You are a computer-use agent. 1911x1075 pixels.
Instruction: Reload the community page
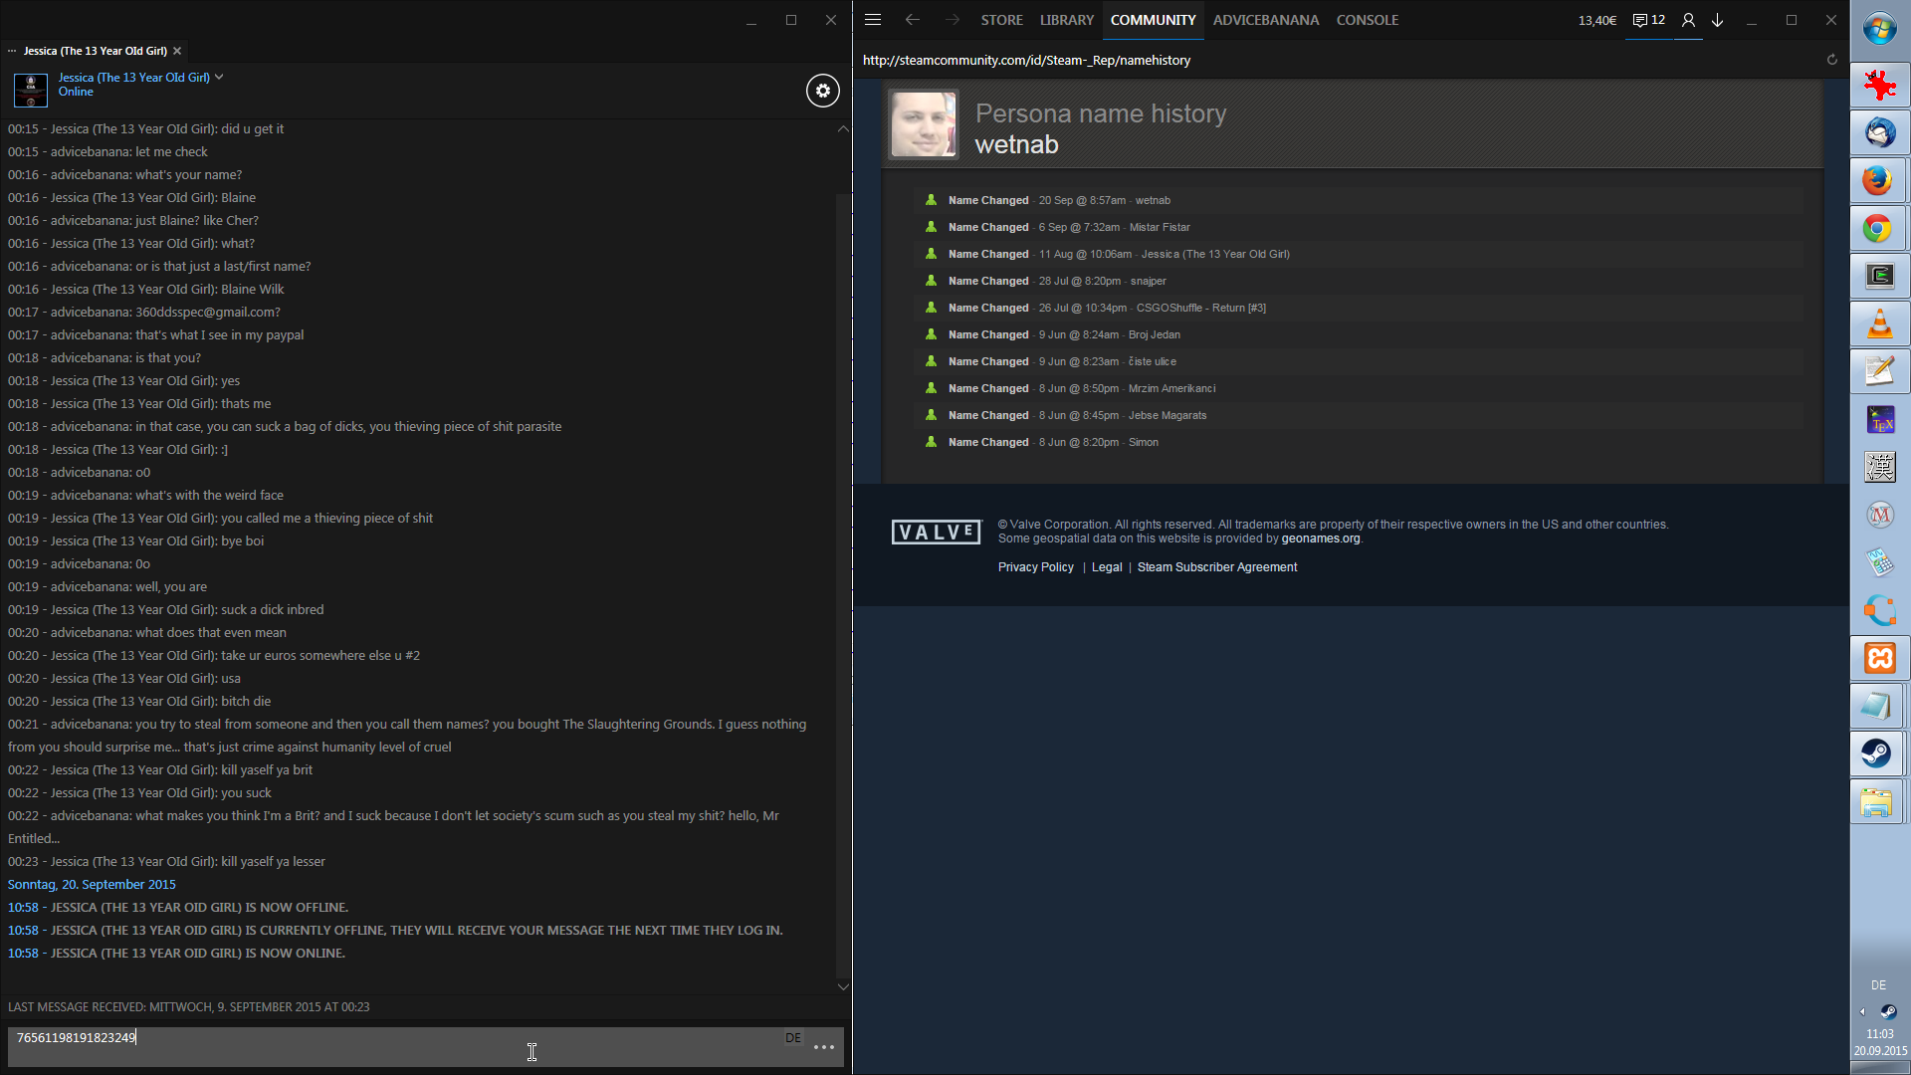point(1831,60)
